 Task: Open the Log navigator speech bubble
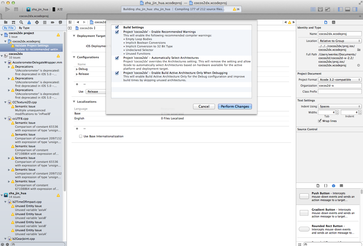60,22
